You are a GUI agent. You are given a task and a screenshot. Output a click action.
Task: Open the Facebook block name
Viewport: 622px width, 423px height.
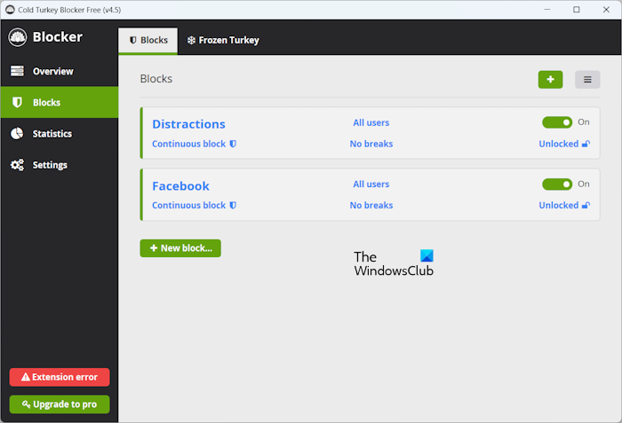tap(181, 186)
